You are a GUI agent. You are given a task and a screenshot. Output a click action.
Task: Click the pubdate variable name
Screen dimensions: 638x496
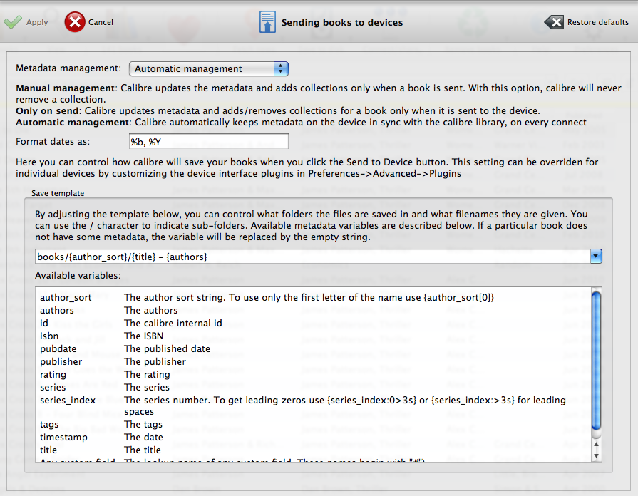tap(58, 348)
